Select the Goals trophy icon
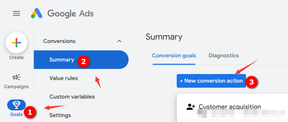This screenshot has height=122, width=288. coord(16,105)
